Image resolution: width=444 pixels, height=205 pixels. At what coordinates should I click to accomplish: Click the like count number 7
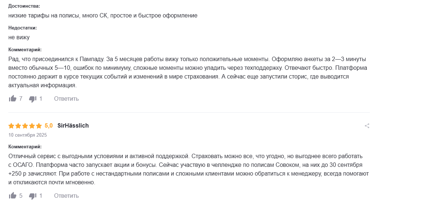tap(21, 99)
